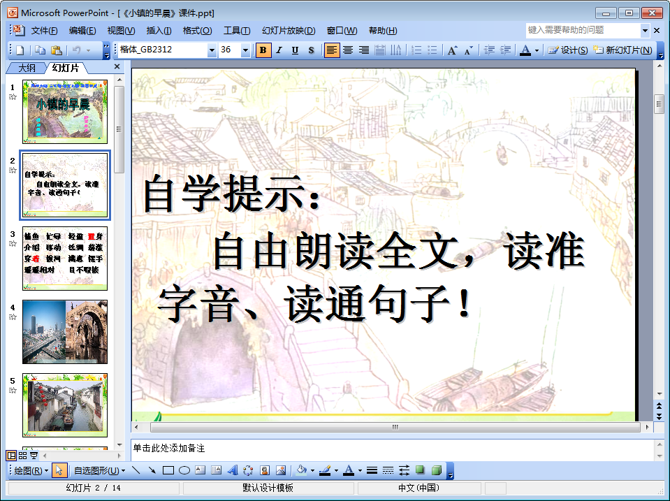670x501 pixels.
Task: Switch to Normal view
Action: coord(12,456)
